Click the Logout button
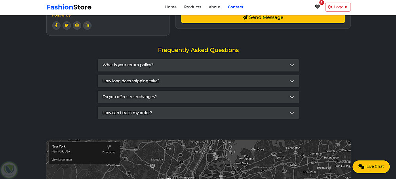The height and width of the screenshot is (179, 396). click(x=338, y=7)
